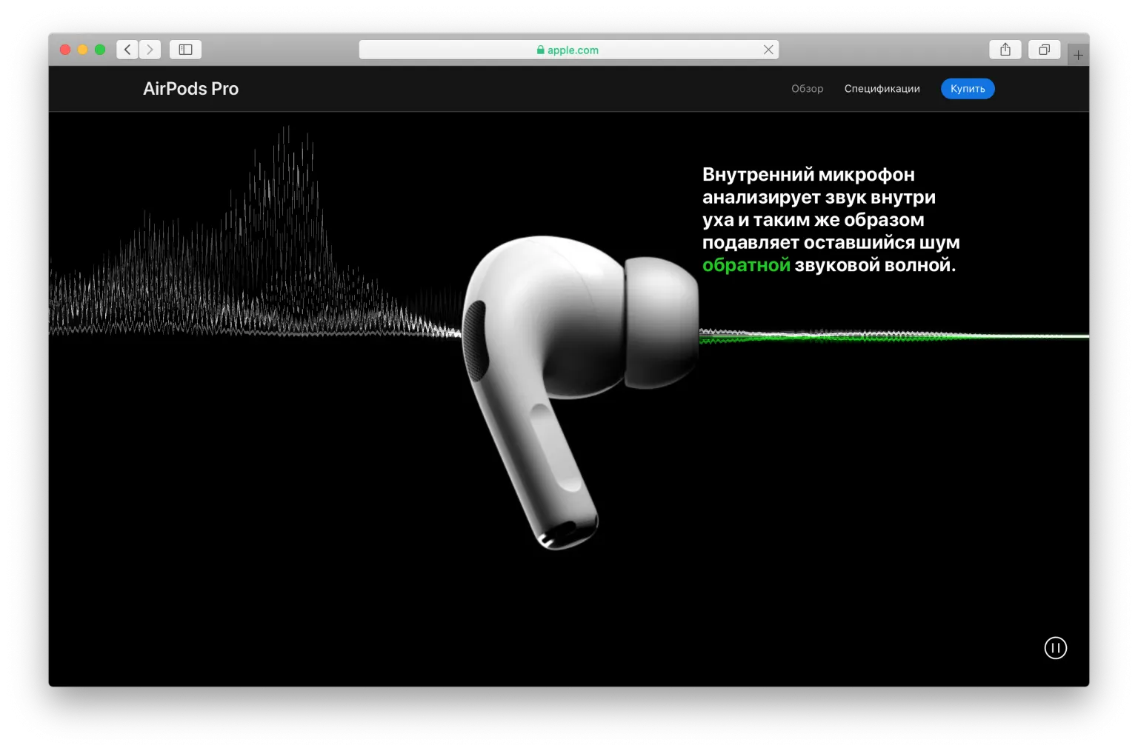The height and width of the screenshot is (751, 1138).
Task: Close the Safari window with the red button
Action: point(65,50)
